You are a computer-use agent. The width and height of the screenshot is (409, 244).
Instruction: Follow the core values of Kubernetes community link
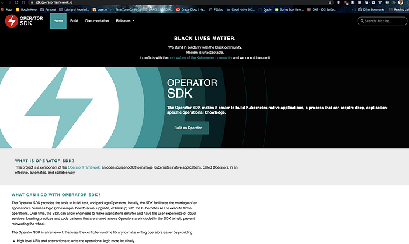tap(200, 58)
